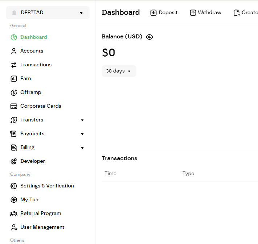Click the General section label

click(x=18, y=26)
